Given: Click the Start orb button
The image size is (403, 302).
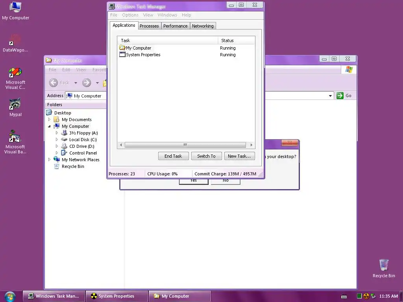Looking at the screenshot, I should pyautogui.click(x=10, y=296).
